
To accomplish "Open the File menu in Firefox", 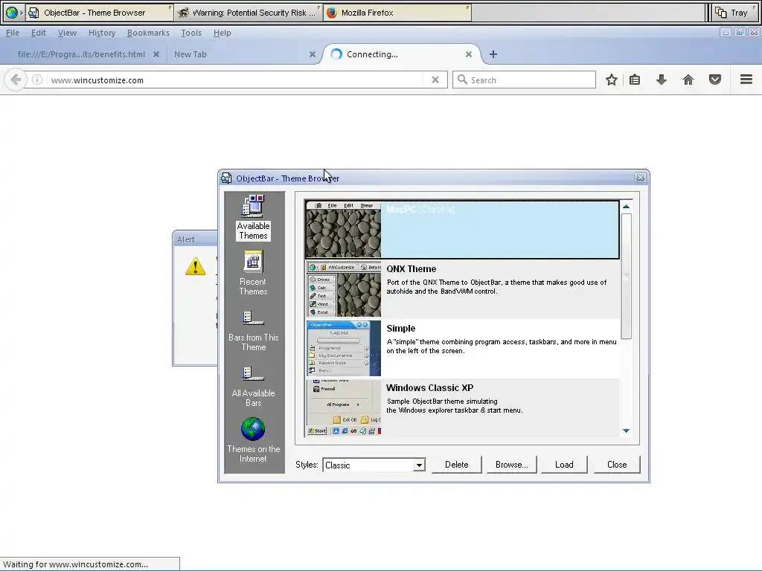I will point(13,33).
